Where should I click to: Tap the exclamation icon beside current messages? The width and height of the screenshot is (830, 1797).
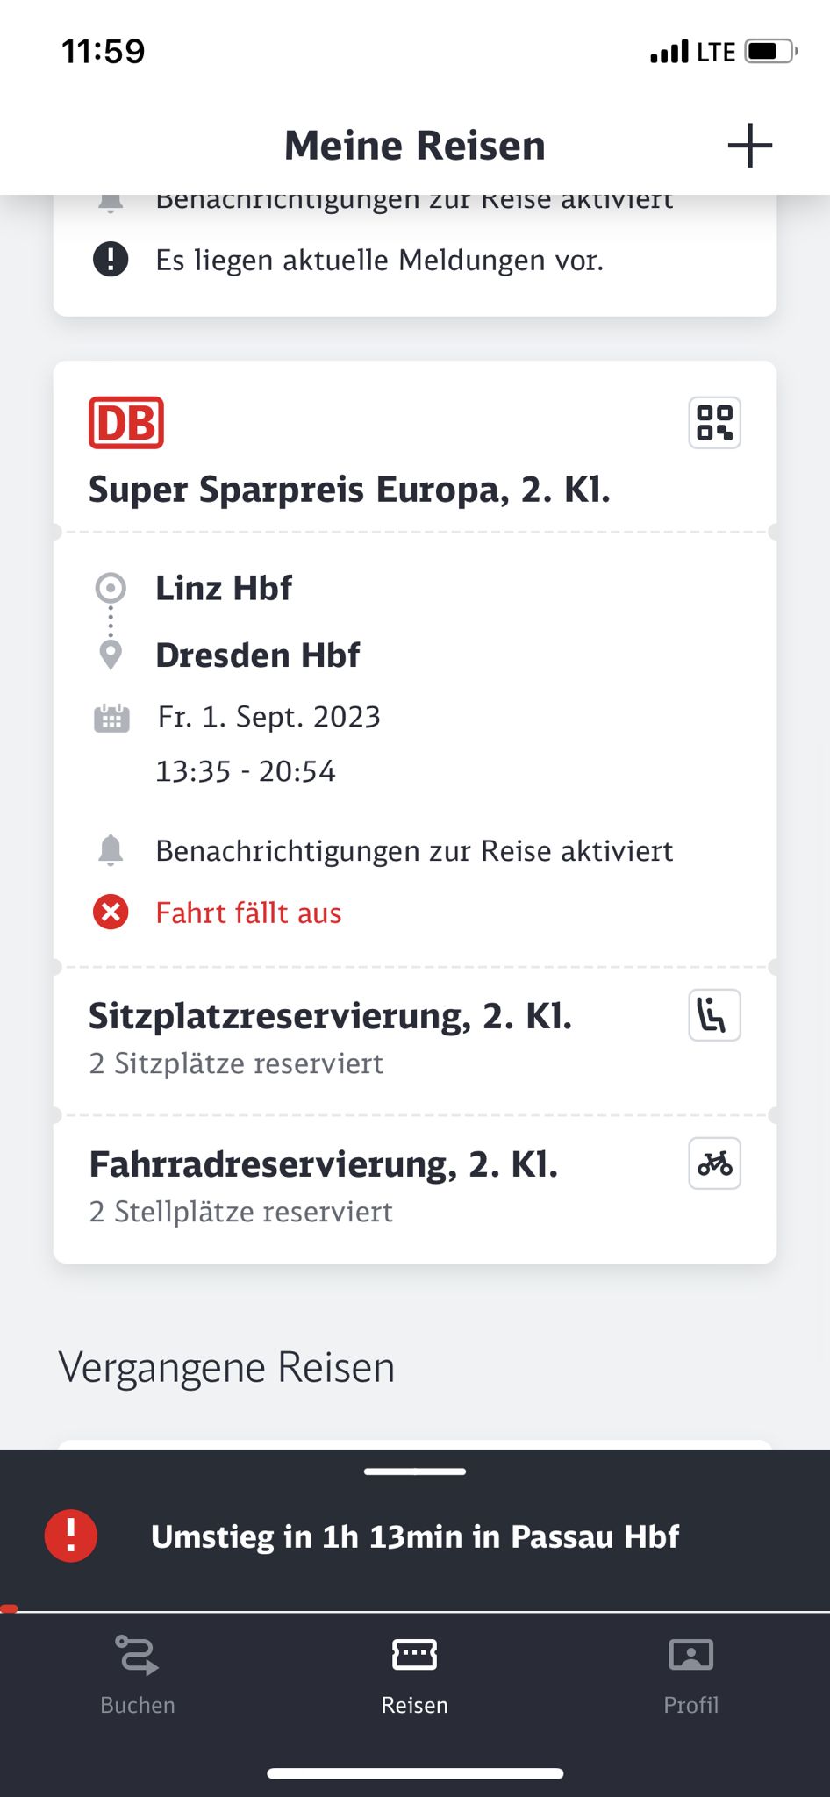[x=111, y=260]
